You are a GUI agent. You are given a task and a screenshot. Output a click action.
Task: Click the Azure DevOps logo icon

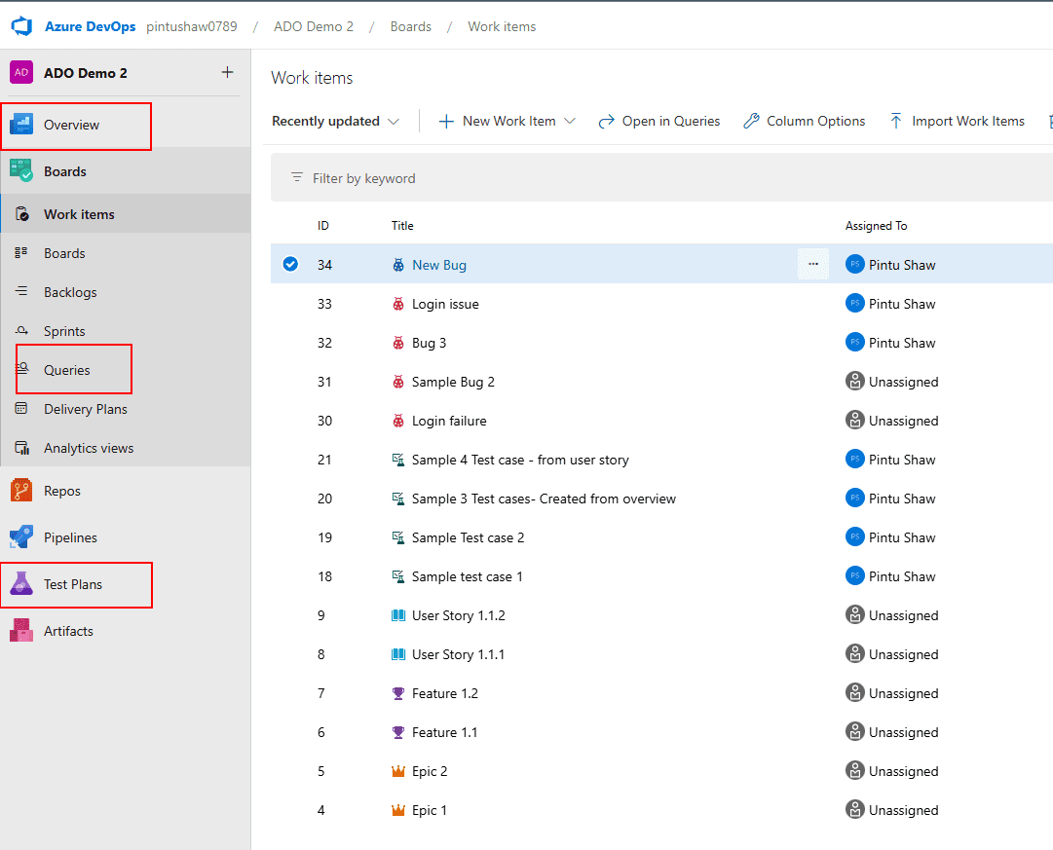tap(22, 26)
